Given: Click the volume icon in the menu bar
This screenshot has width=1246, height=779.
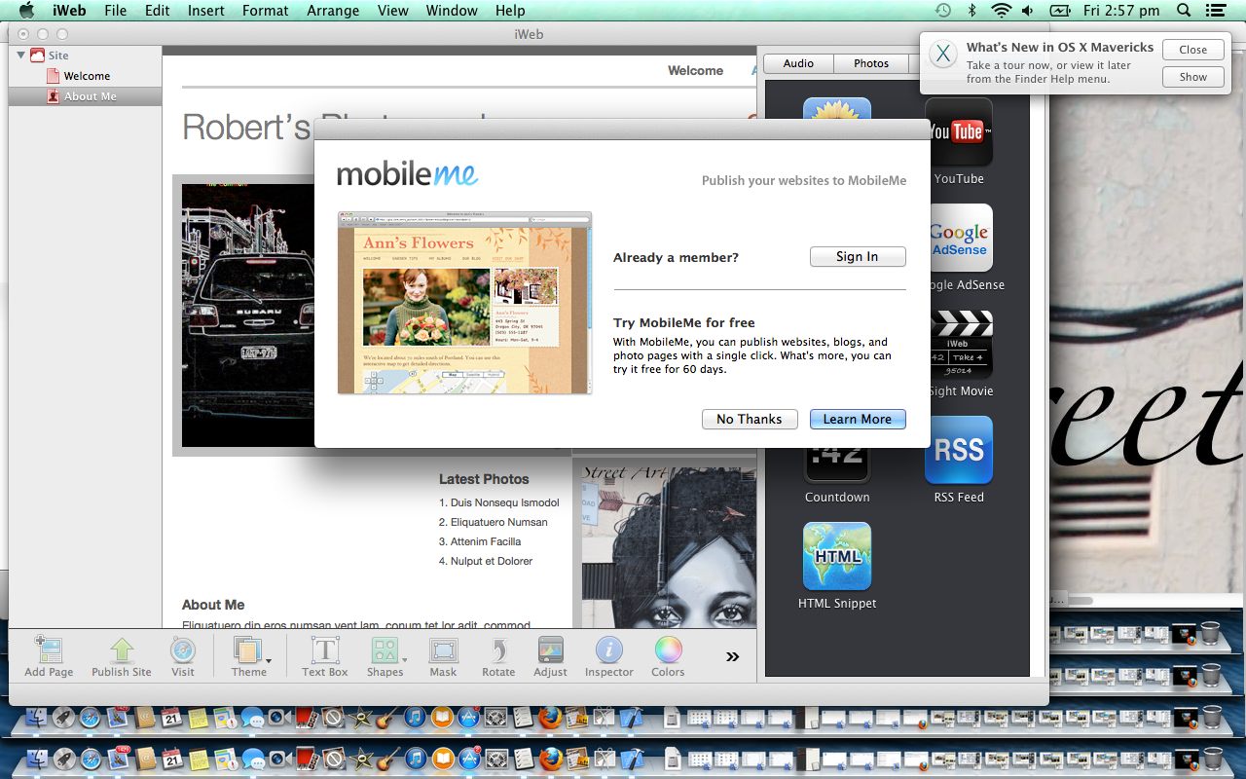Looking at the screenshot, I should tap(1028, 11).
